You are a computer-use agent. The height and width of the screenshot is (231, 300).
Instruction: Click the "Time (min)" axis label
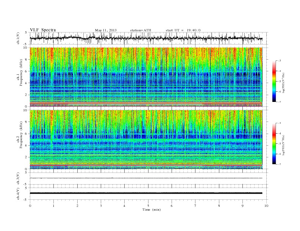(x=152, y=209)
